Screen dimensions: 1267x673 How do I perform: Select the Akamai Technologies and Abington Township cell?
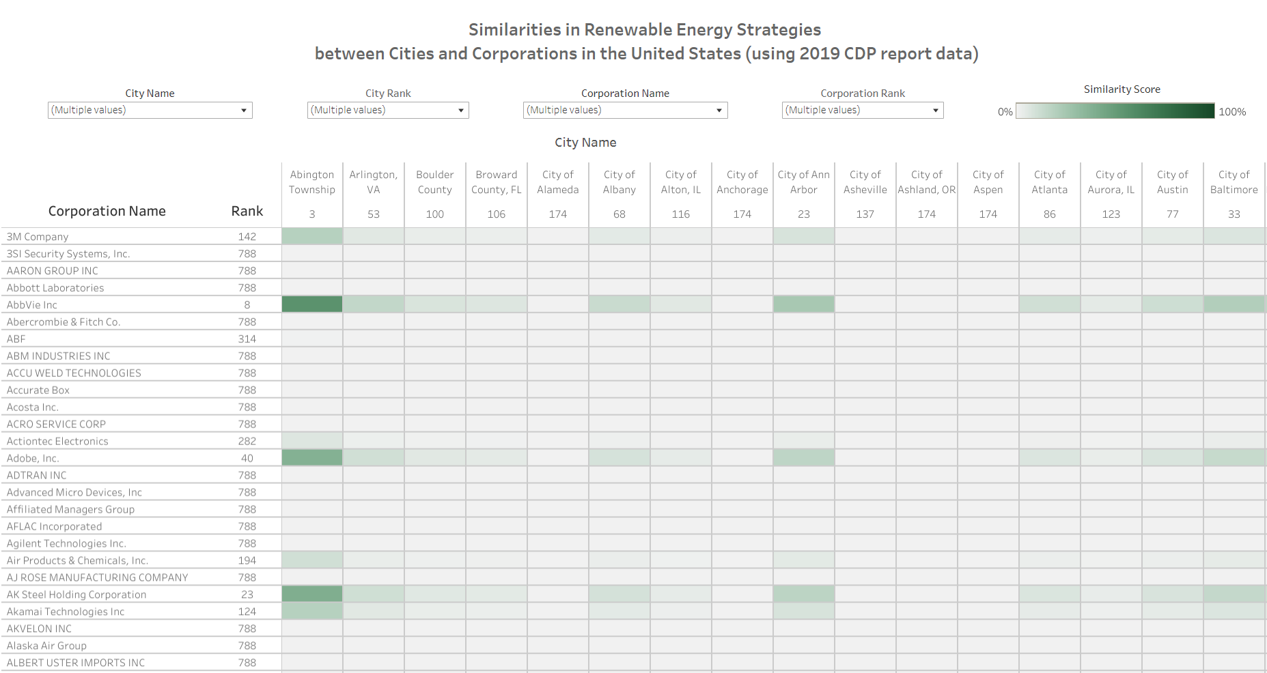(x=312, y=611)
